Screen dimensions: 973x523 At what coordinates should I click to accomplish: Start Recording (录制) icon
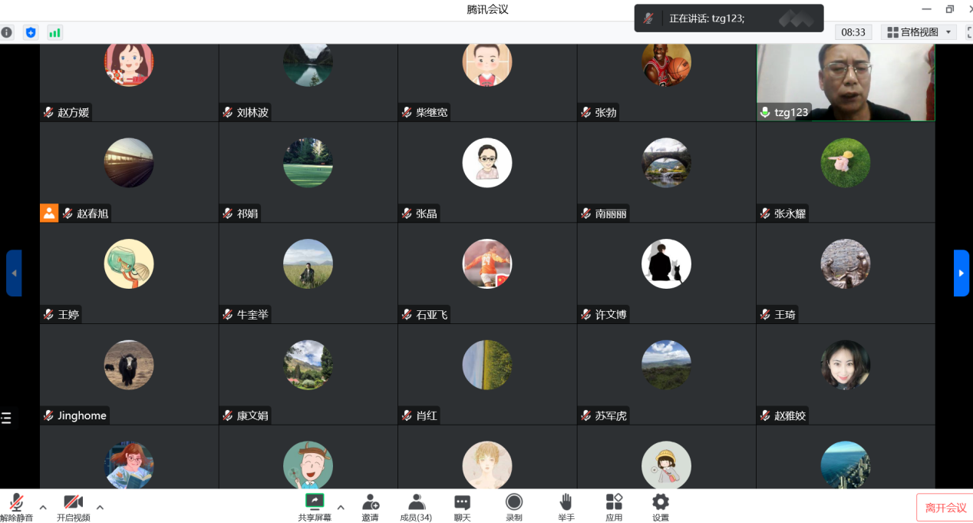[x=514, y=501]
